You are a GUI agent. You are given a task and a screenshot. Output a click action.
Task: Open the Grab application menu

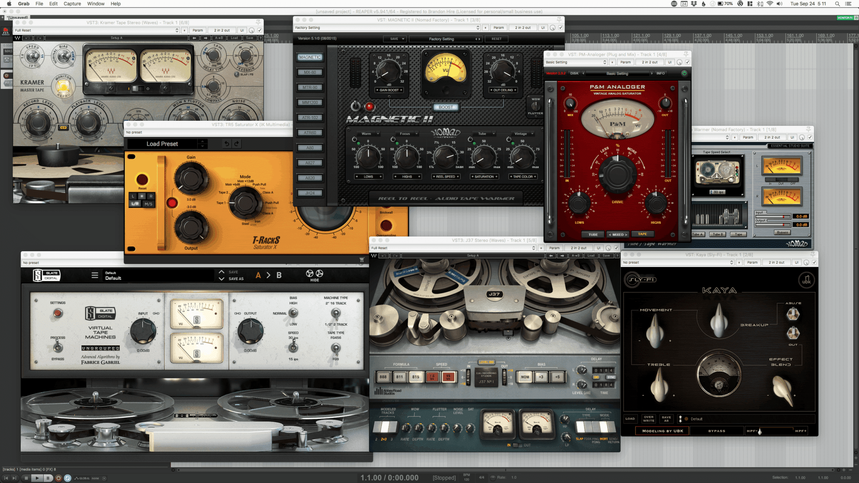pos(23,4)
